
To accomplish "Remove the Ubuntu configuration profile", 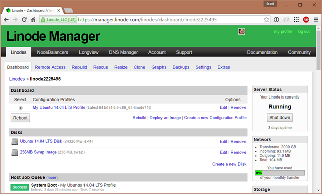I will tap(238, 107).
